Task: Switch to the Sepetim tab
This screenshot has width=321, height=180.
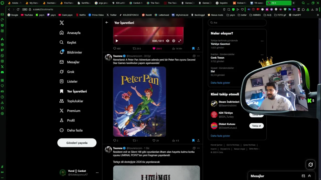Action: click(x=222, y=3)
